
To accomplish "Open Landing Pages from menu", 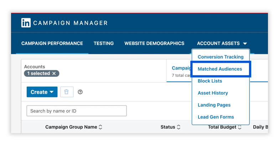I will pos(214,105).
